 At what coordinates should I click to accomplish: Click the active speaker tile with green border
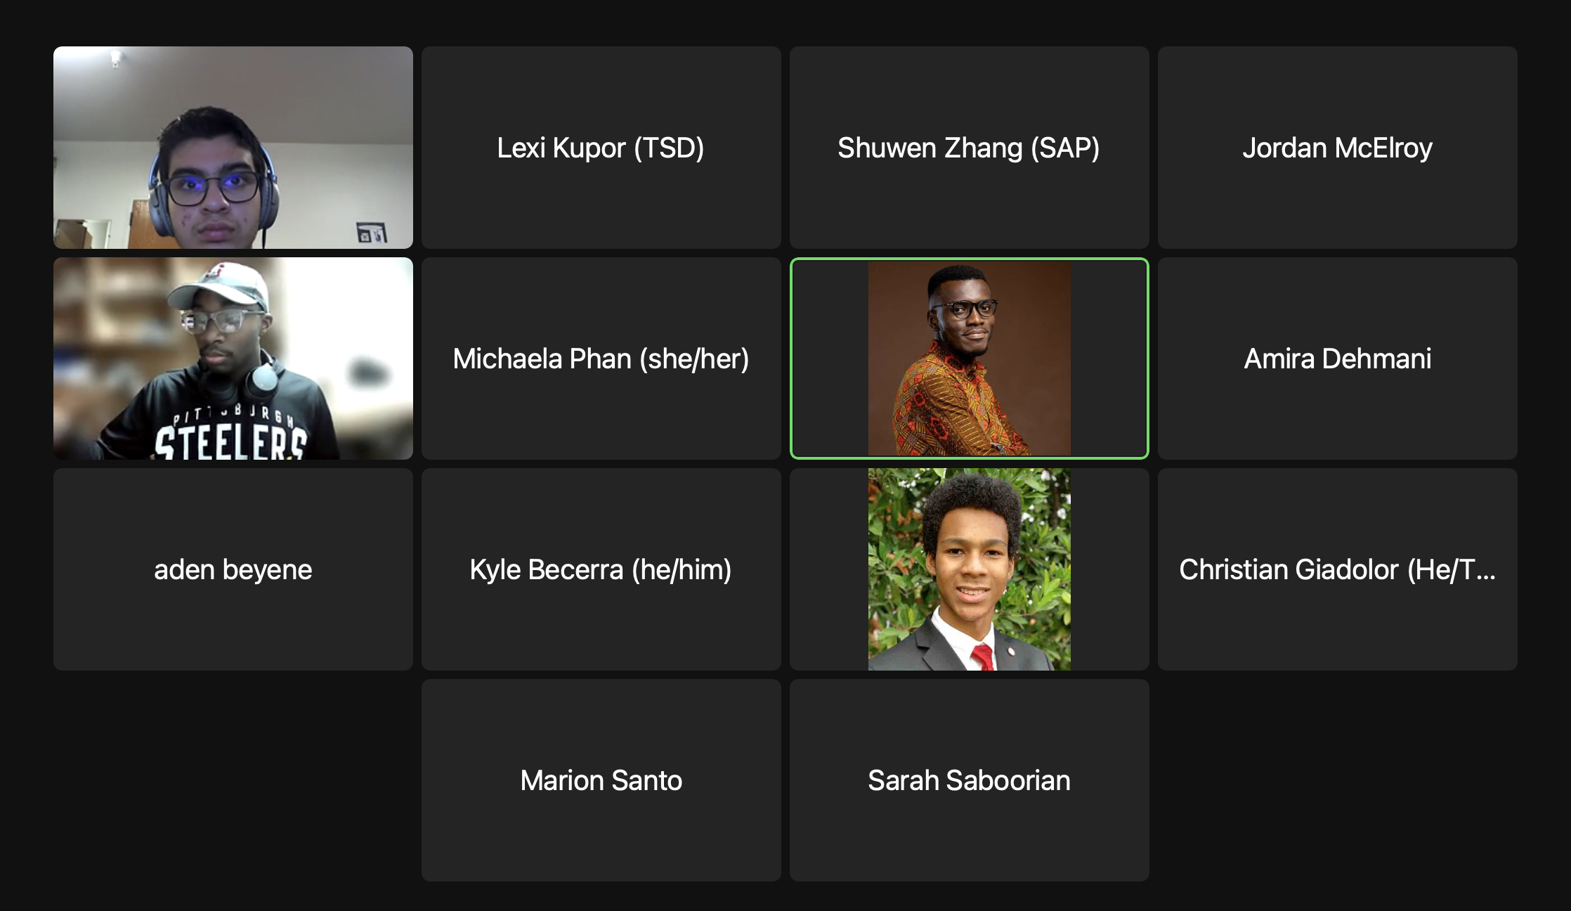point(970,358)
